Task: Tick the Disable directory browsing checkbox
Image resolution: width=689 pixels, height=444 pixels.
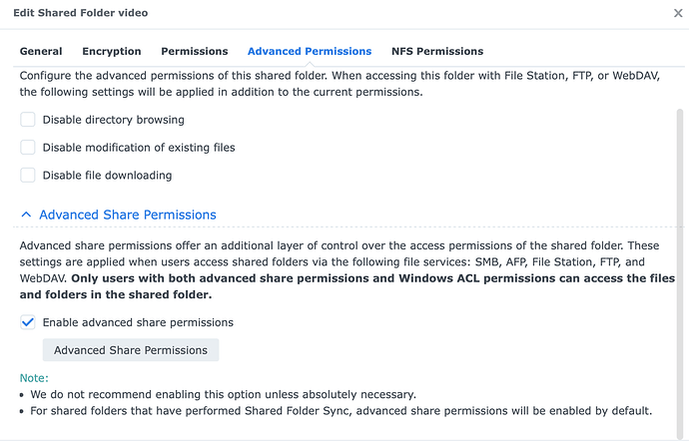Action: (28, 120)
